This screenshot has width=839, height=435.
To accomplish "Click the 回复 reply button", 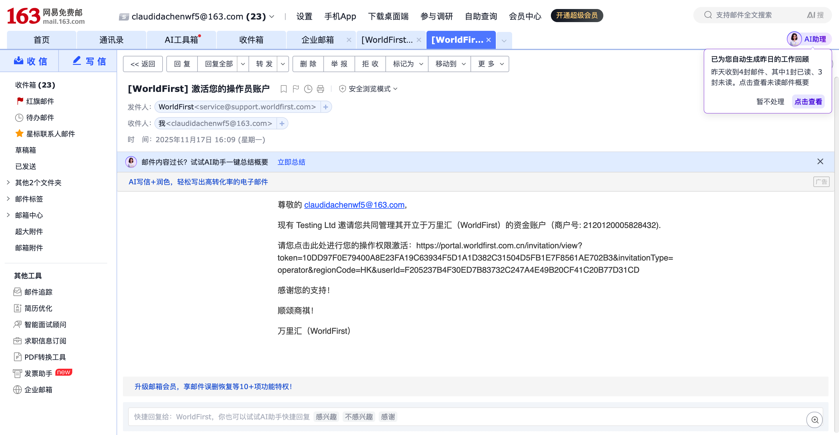I will coord(182,64).
